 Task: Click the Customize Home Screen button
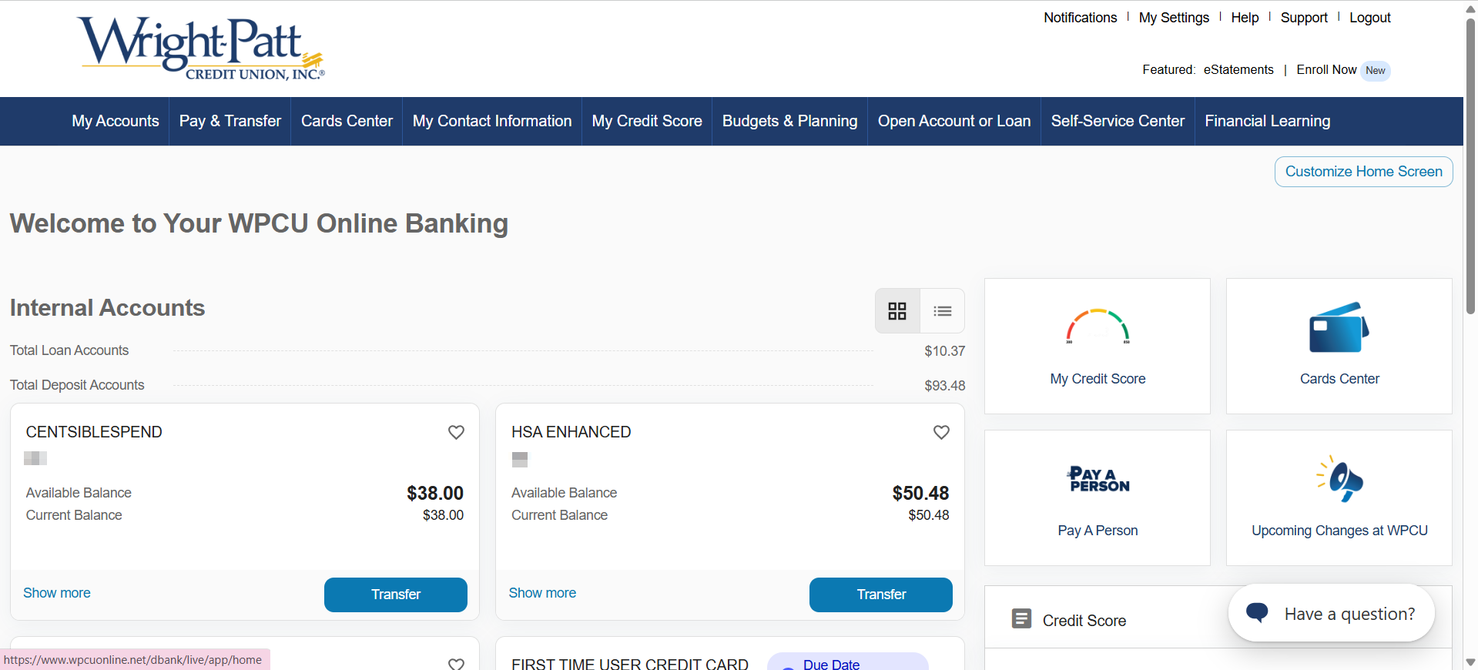(1363, 172)
